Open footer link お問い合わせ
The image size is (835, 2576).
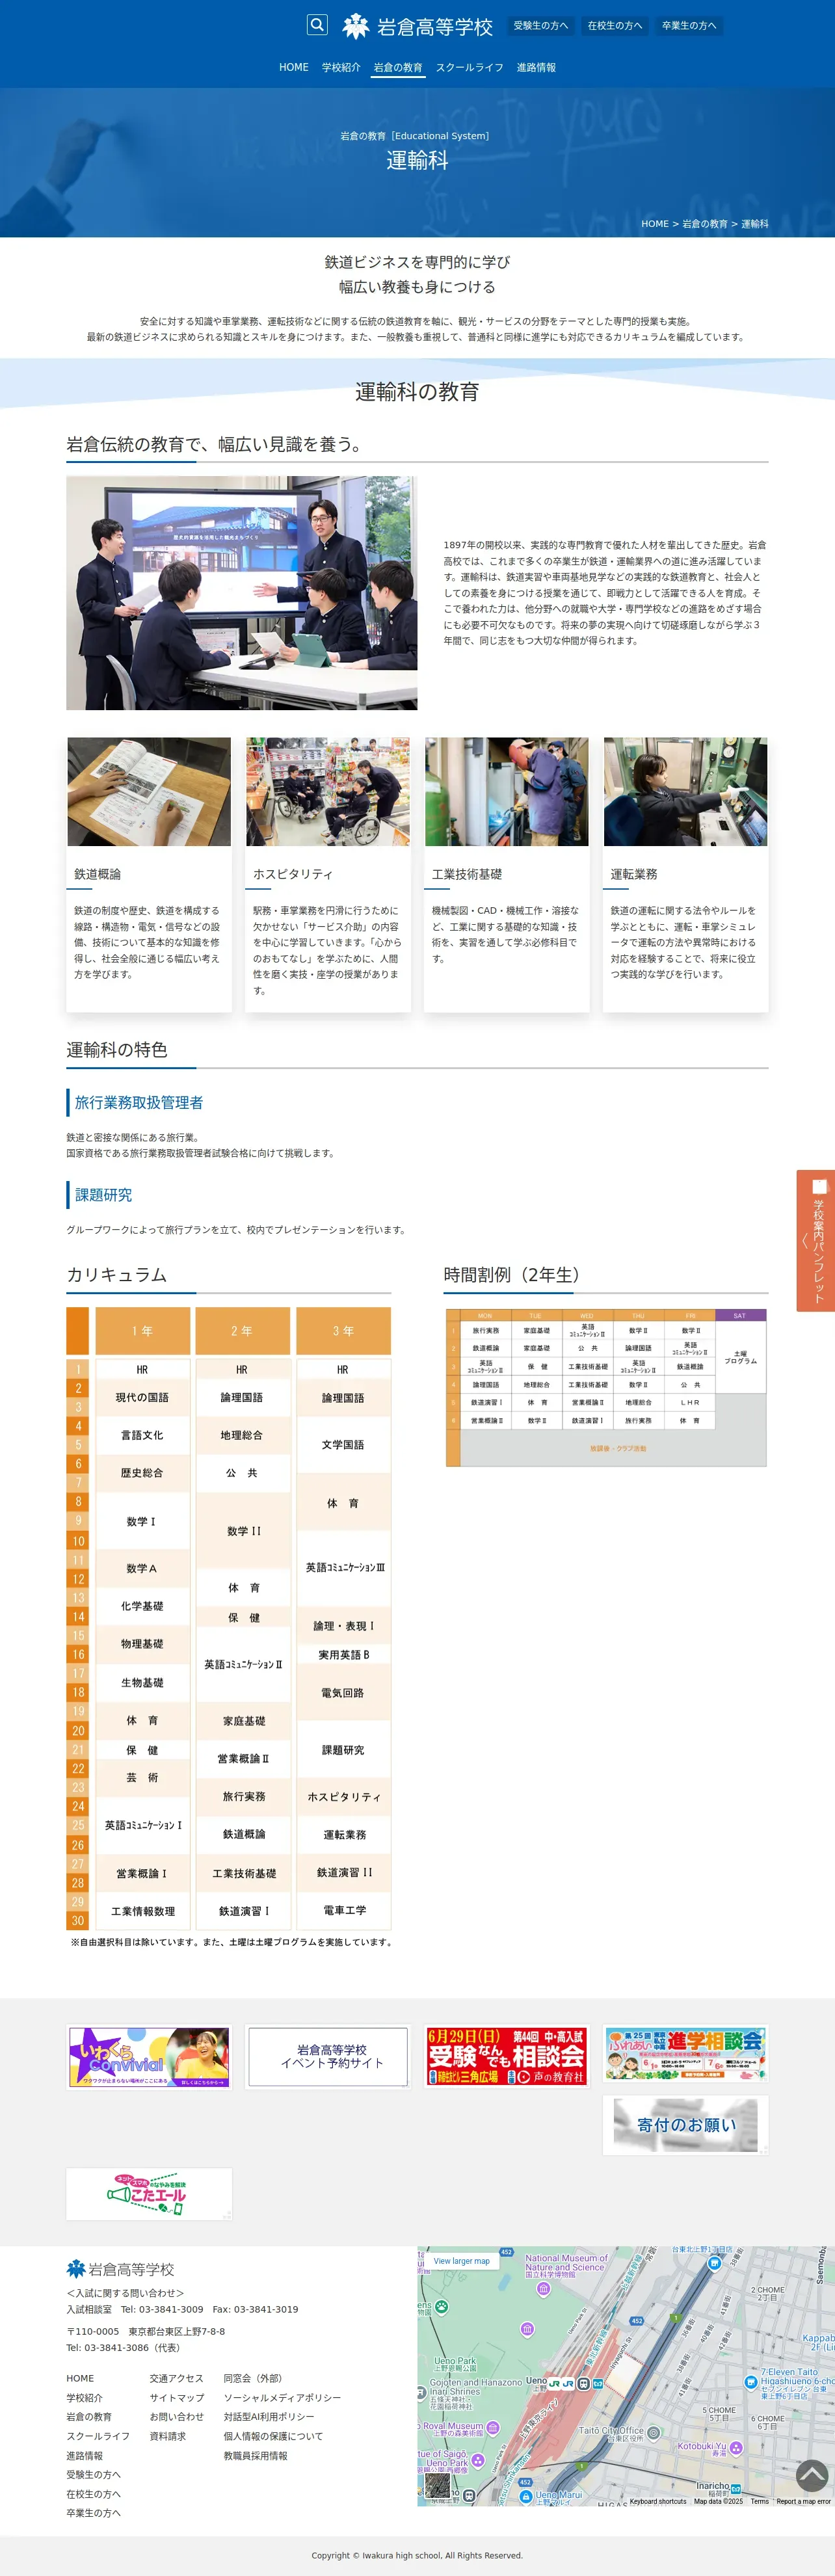point(176,2417)
